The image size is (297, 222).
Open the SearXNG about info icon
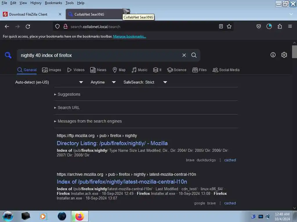[273, 55]
